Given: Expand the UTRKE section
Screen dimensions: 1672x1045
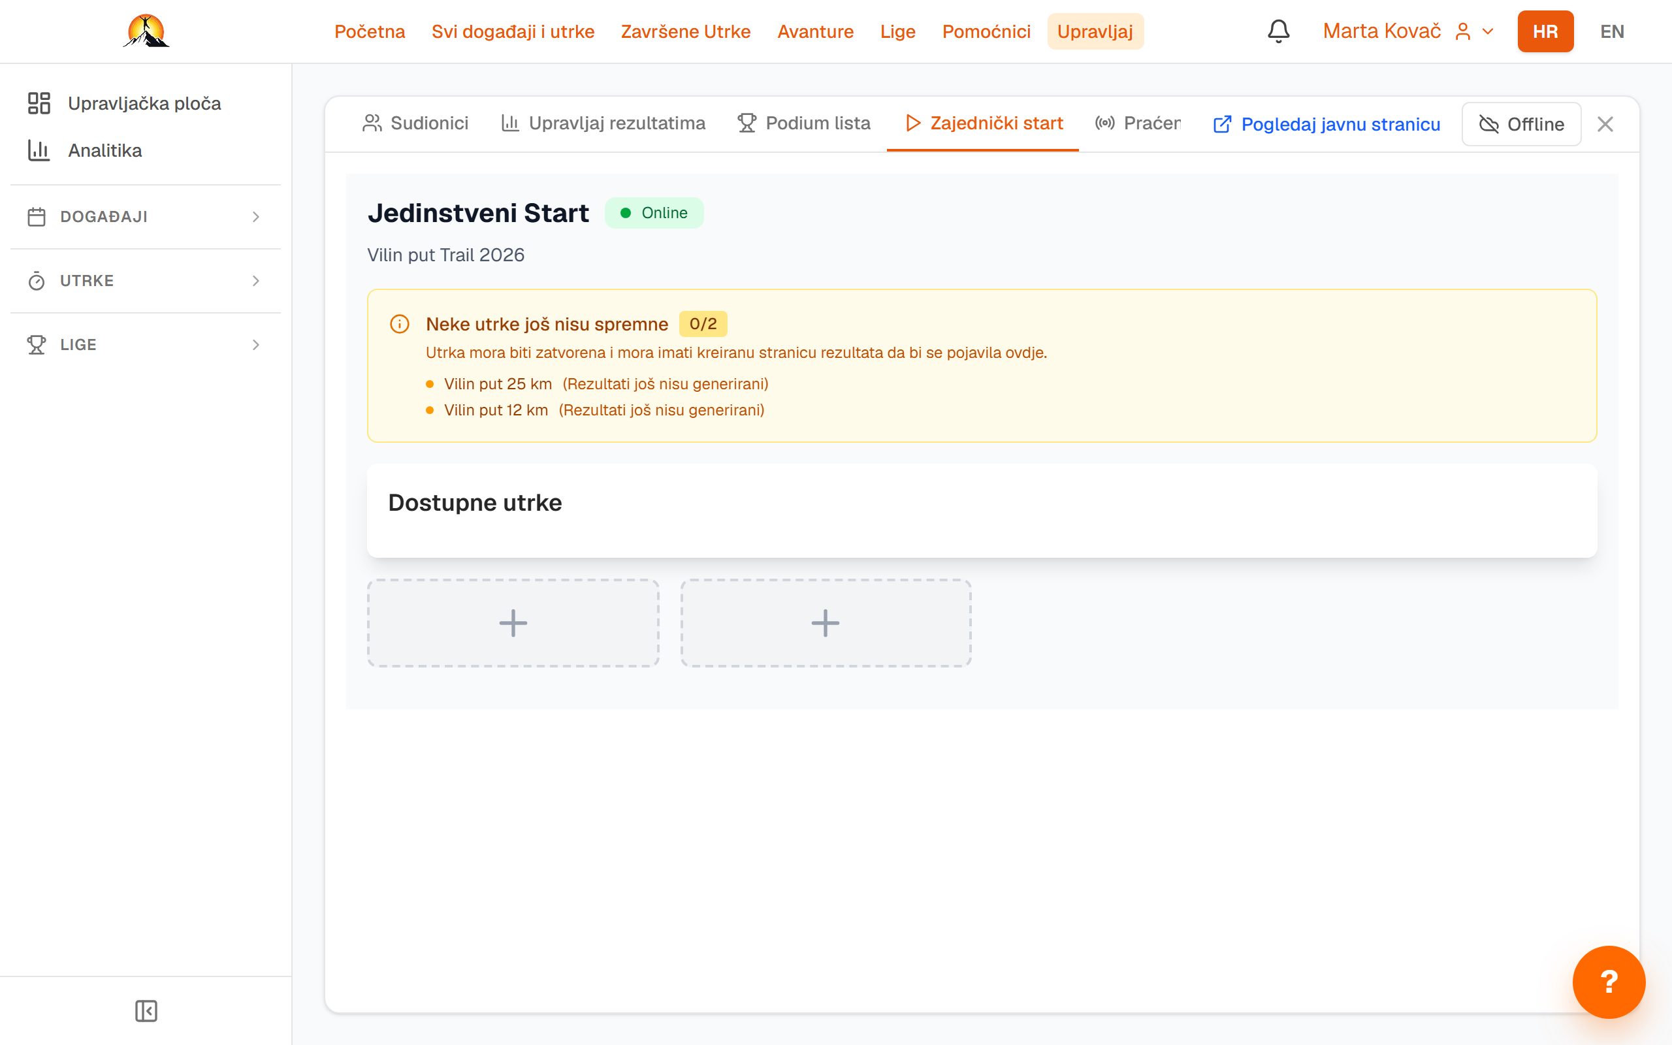Looking at the screenshot, I should coord(145,281).
